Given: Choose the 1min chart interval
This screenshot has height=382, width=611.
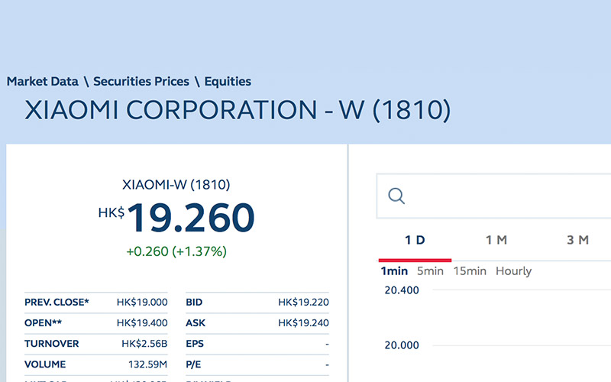Looking at the screenshot, I should click(x=394, y=271).
